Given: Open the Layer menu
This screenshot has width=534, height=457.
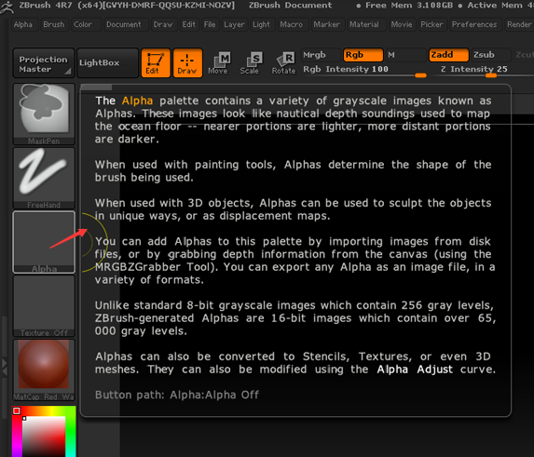Looking at the screenshot, I should 234,24.
